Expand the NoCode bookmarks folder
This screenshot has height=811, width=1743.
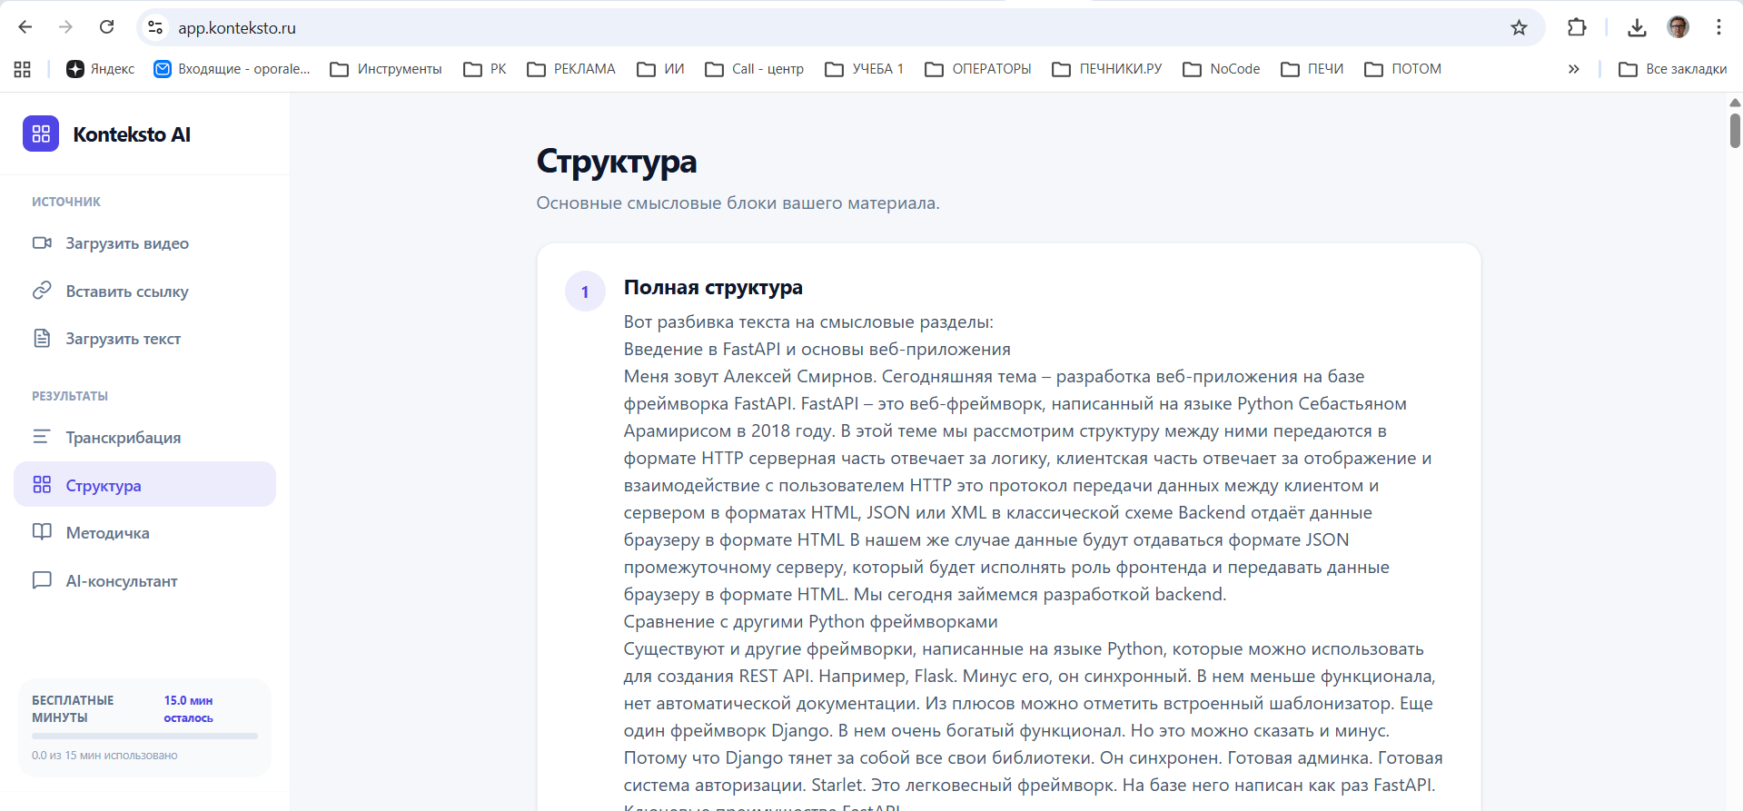pyautogui.click(x=1222, y=69)
